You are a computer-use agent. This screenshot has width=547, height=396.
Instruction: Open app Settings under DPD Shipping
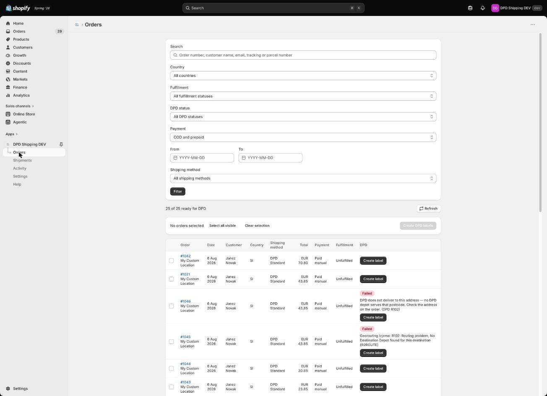tap(20, 176)
